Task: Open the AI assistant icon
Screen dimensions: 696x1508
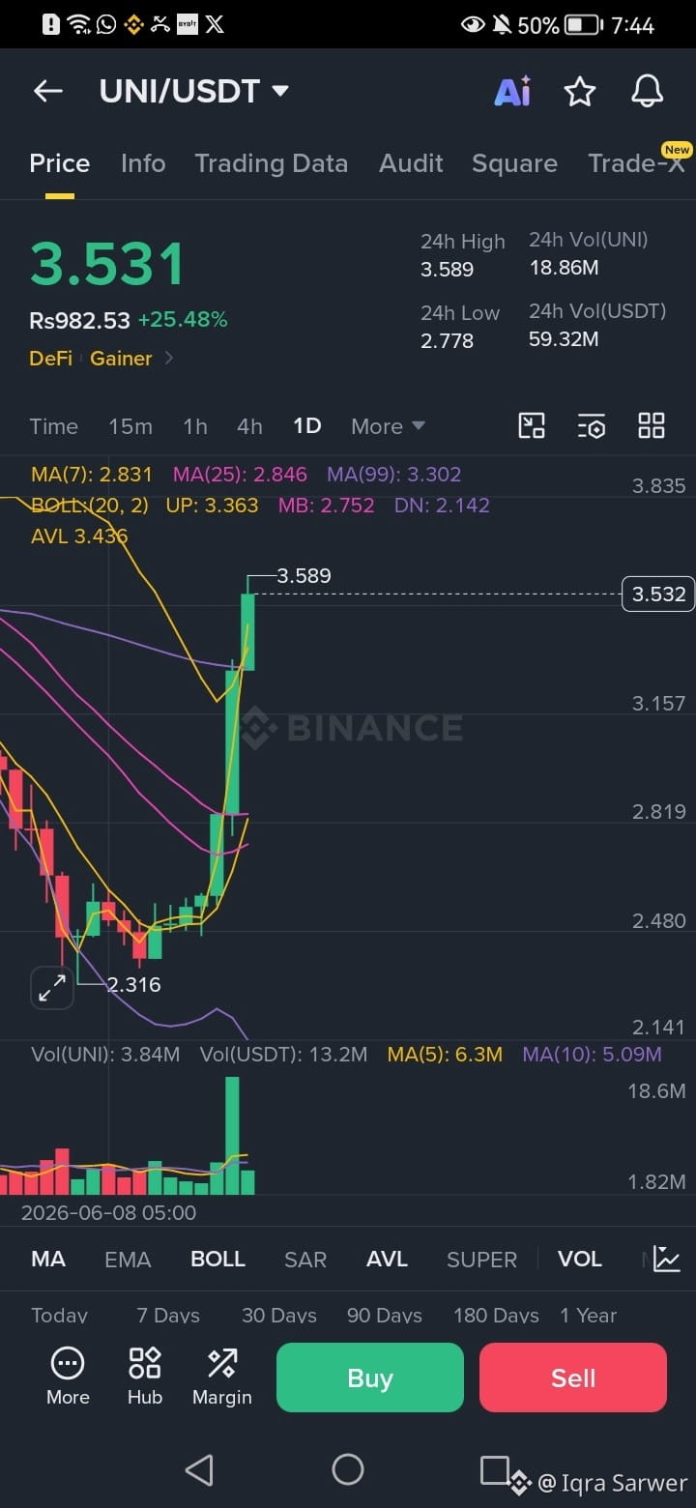Action: tap(512, 91)
